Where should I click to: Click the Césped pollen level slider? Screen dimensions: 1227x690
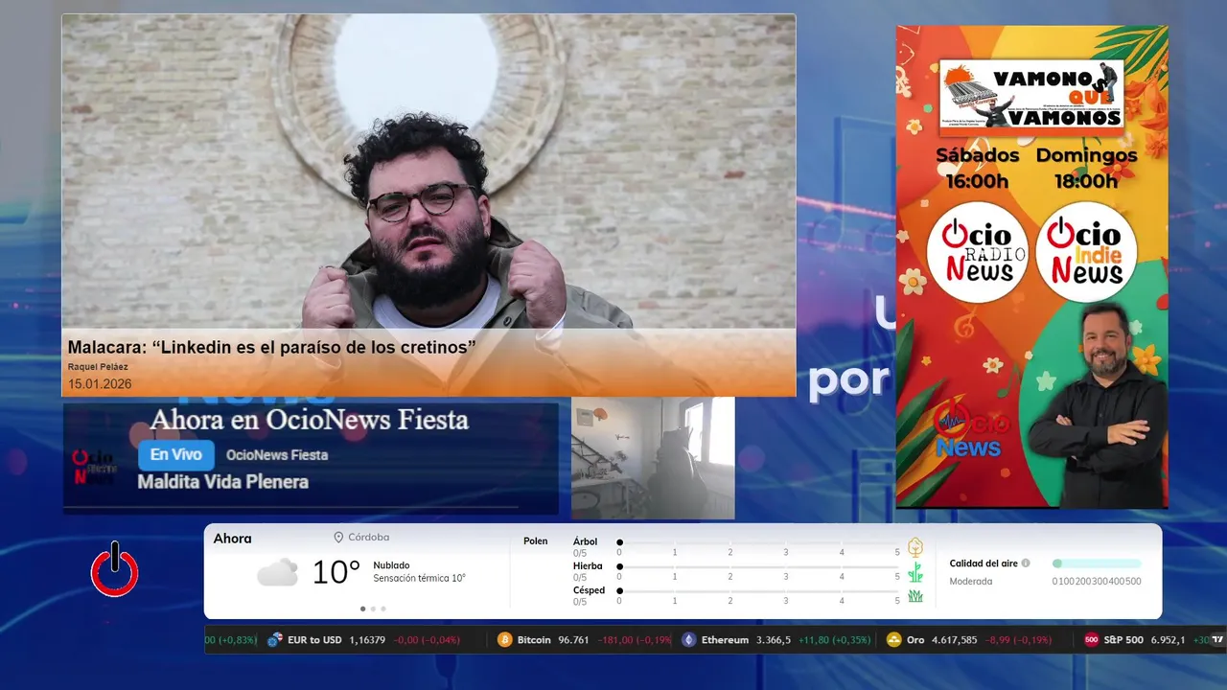758,591
